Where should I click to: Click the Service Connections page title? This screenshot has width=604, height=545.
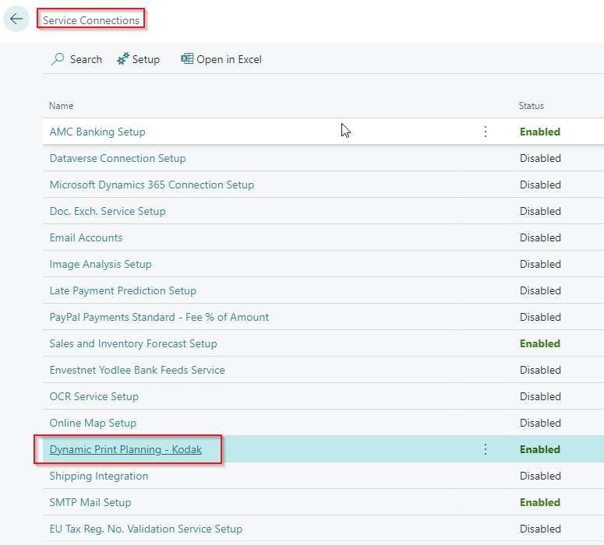point(91,20)
